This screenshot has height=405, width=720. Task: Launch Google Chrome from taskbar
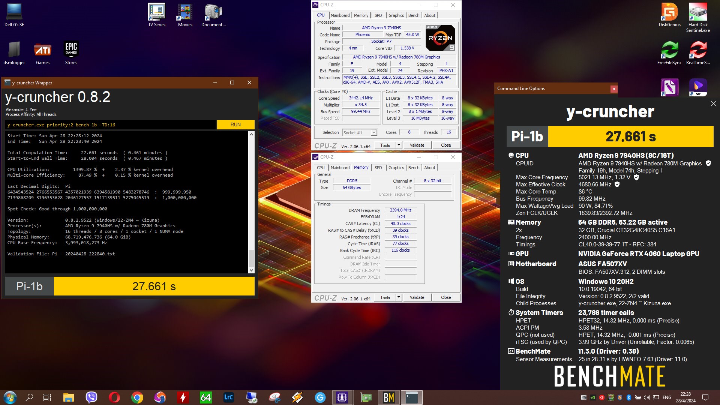point(137,397)
